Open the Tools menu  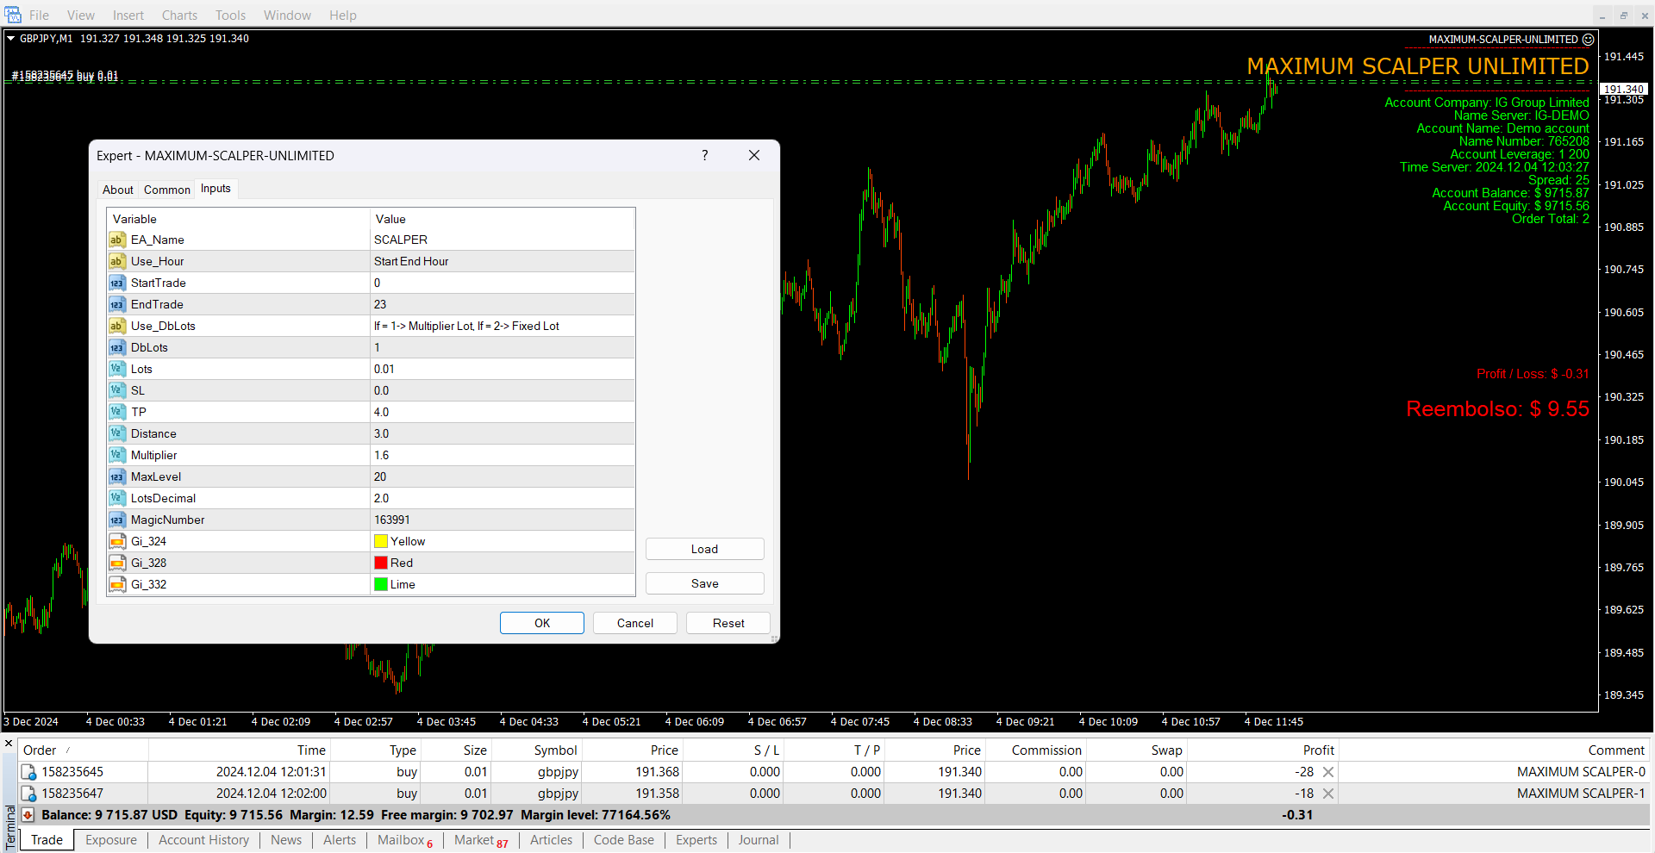pyautogui.click(x=230, y=15)
